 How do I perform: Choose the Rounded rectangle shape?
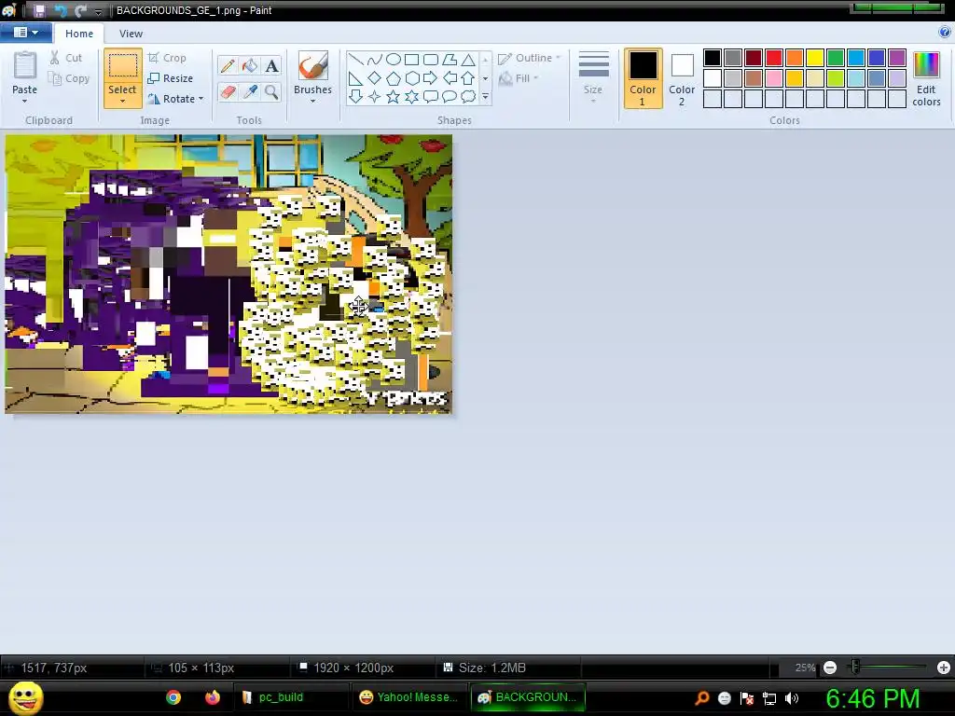(x=431, y=60)
